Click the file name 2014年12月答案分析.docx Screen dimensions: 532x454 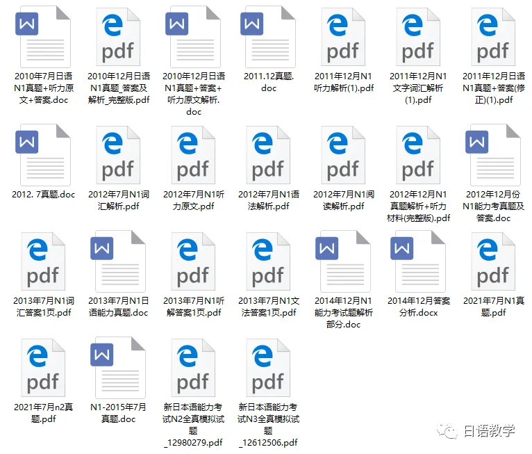pos(419,307)
